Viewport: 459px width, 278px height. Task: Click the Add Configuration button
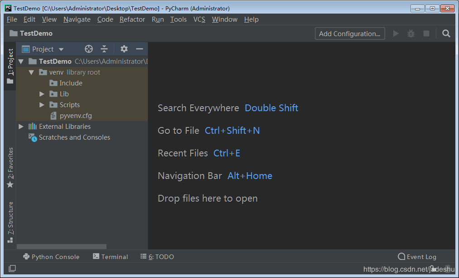click(x=349, y=33)
